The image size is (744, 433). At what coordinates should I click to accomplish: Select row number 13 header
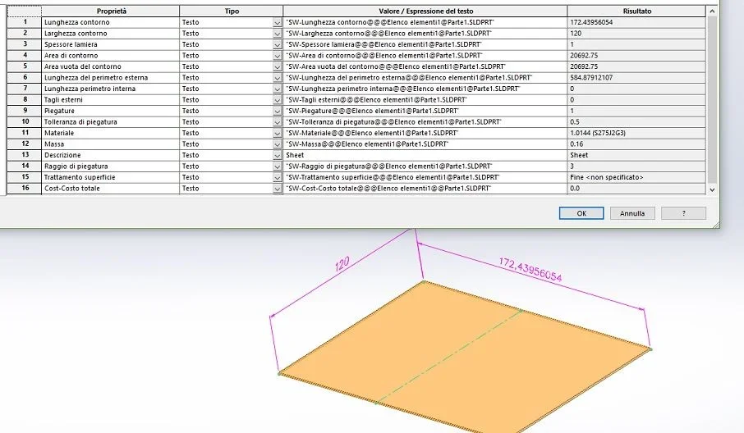pos(25,154)
